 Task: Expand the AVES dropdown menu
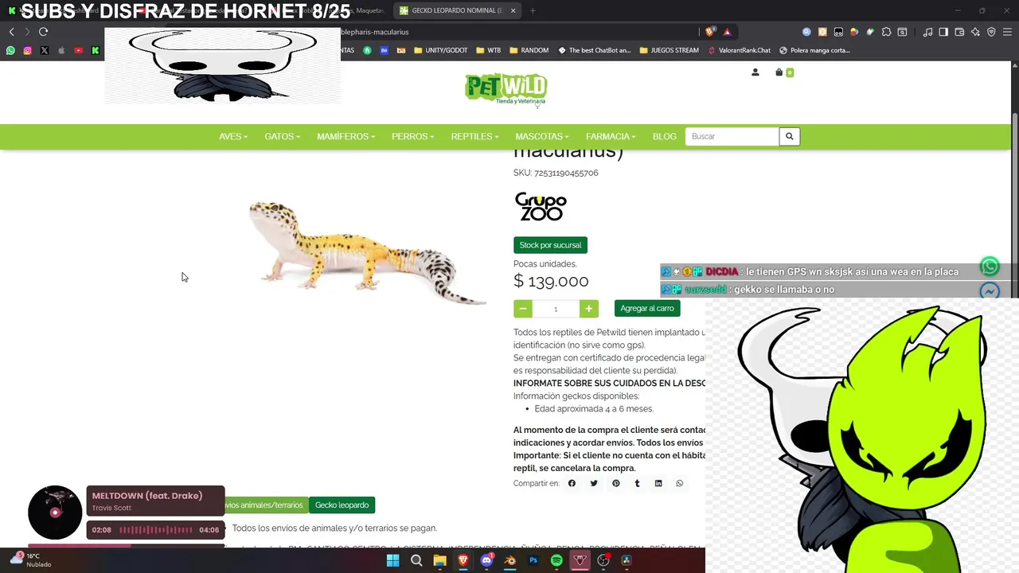(233, 137)
